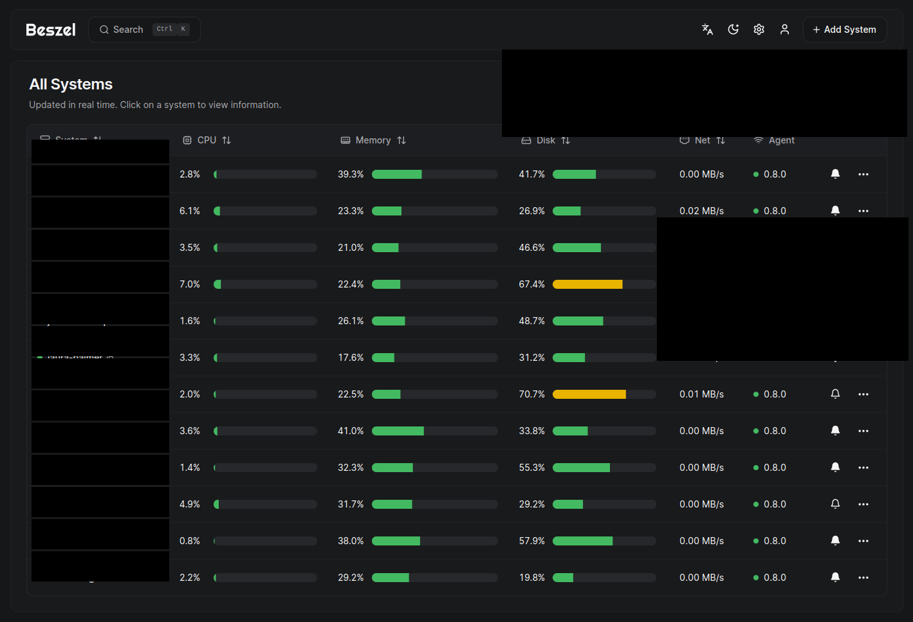The height and width of the screenshot is (622, 913).
Task: Sort by CPU column
Action: 207,140
